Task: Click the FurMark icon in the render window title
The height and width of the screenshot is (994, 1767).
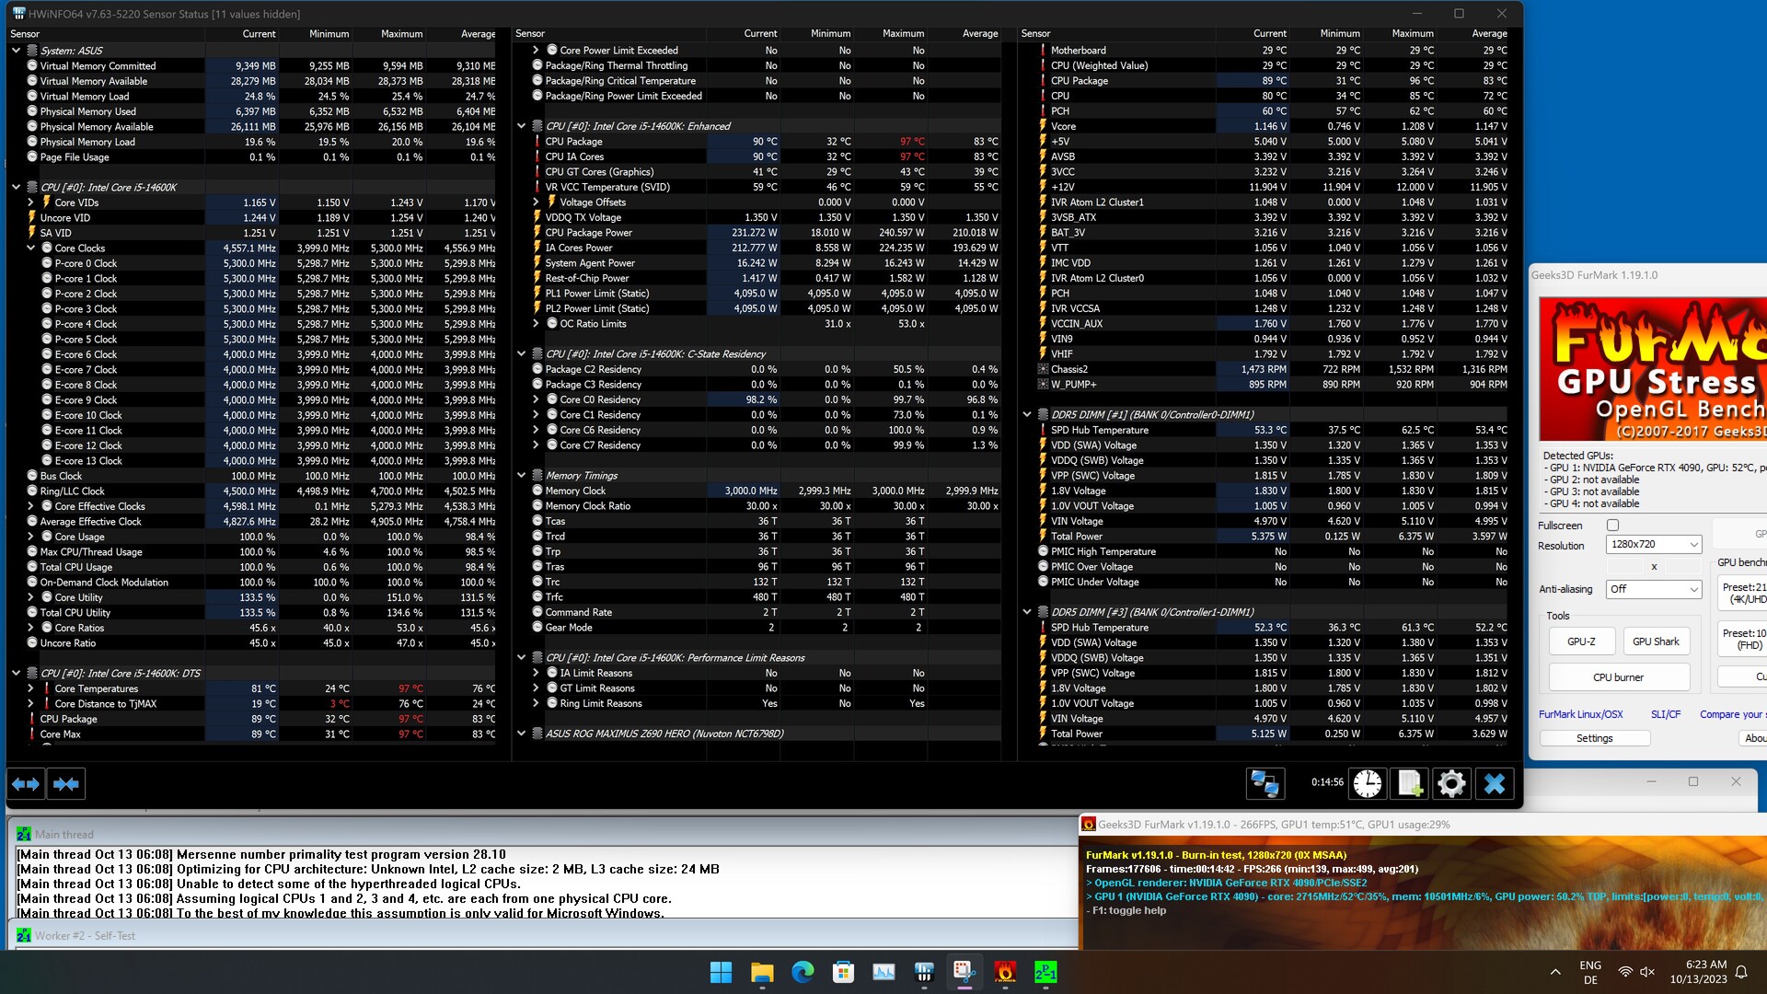Action: tap(1089, 825)
